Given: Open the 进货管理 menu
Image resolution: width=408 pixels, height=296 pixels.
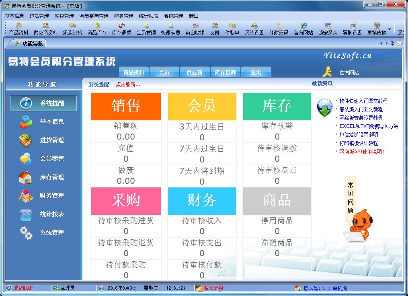Looking at the screenshot, I should coord(39,16).
